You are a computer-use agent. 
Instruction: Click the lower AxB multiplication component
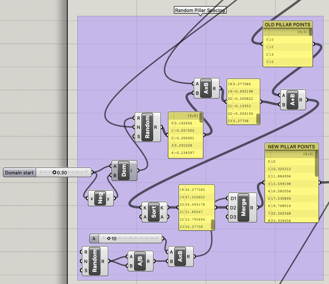(x=180, y=256)
